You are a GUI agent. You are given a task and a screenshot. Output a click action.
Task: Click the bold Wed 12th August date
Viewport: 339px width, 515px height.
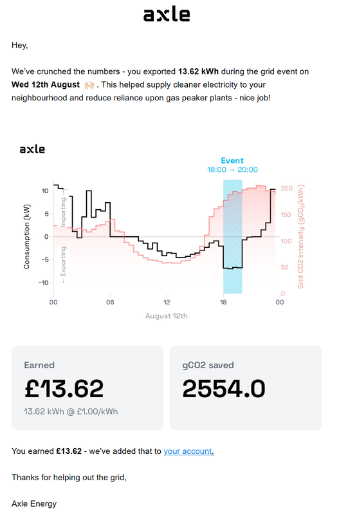46,85
